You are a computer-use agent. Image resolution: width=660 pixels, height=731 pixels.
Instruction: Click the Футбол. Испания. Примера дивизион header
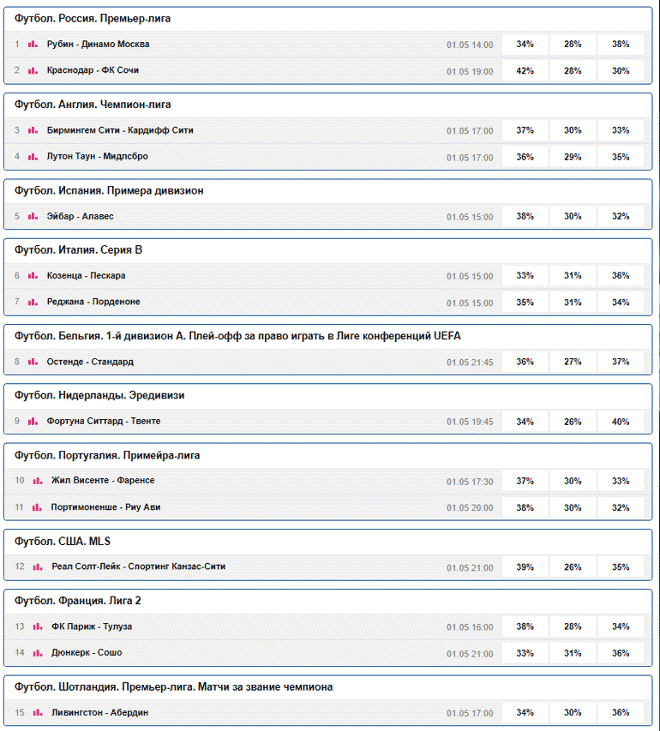coord(109,190)
